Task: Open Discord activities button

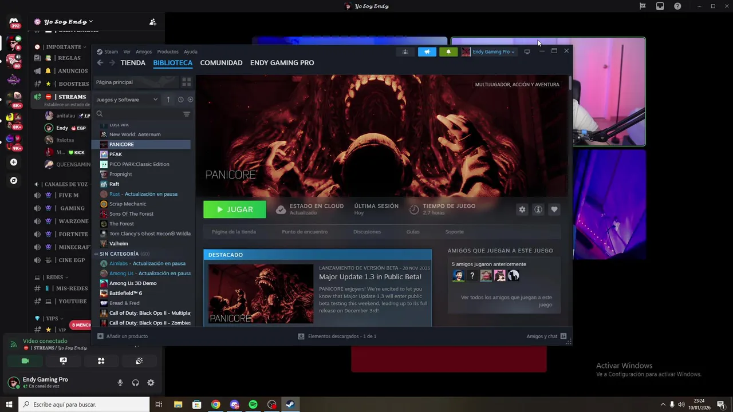Action: coord(101,361)
